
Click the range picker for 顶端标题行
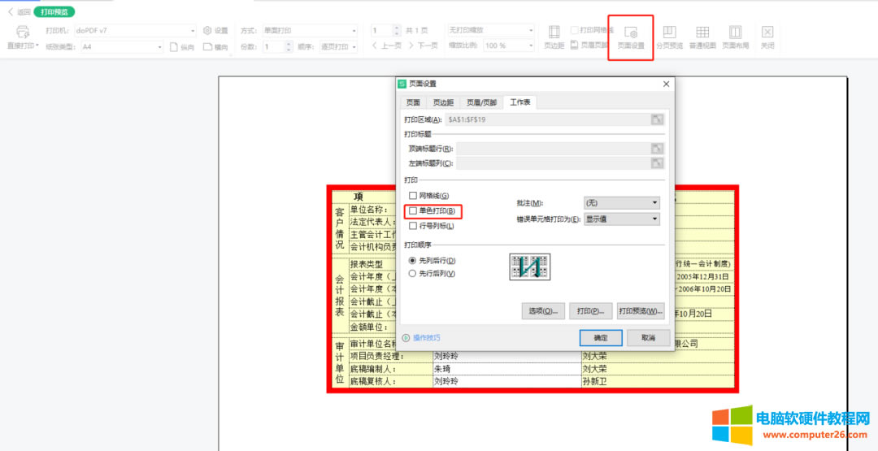point(656,149)
